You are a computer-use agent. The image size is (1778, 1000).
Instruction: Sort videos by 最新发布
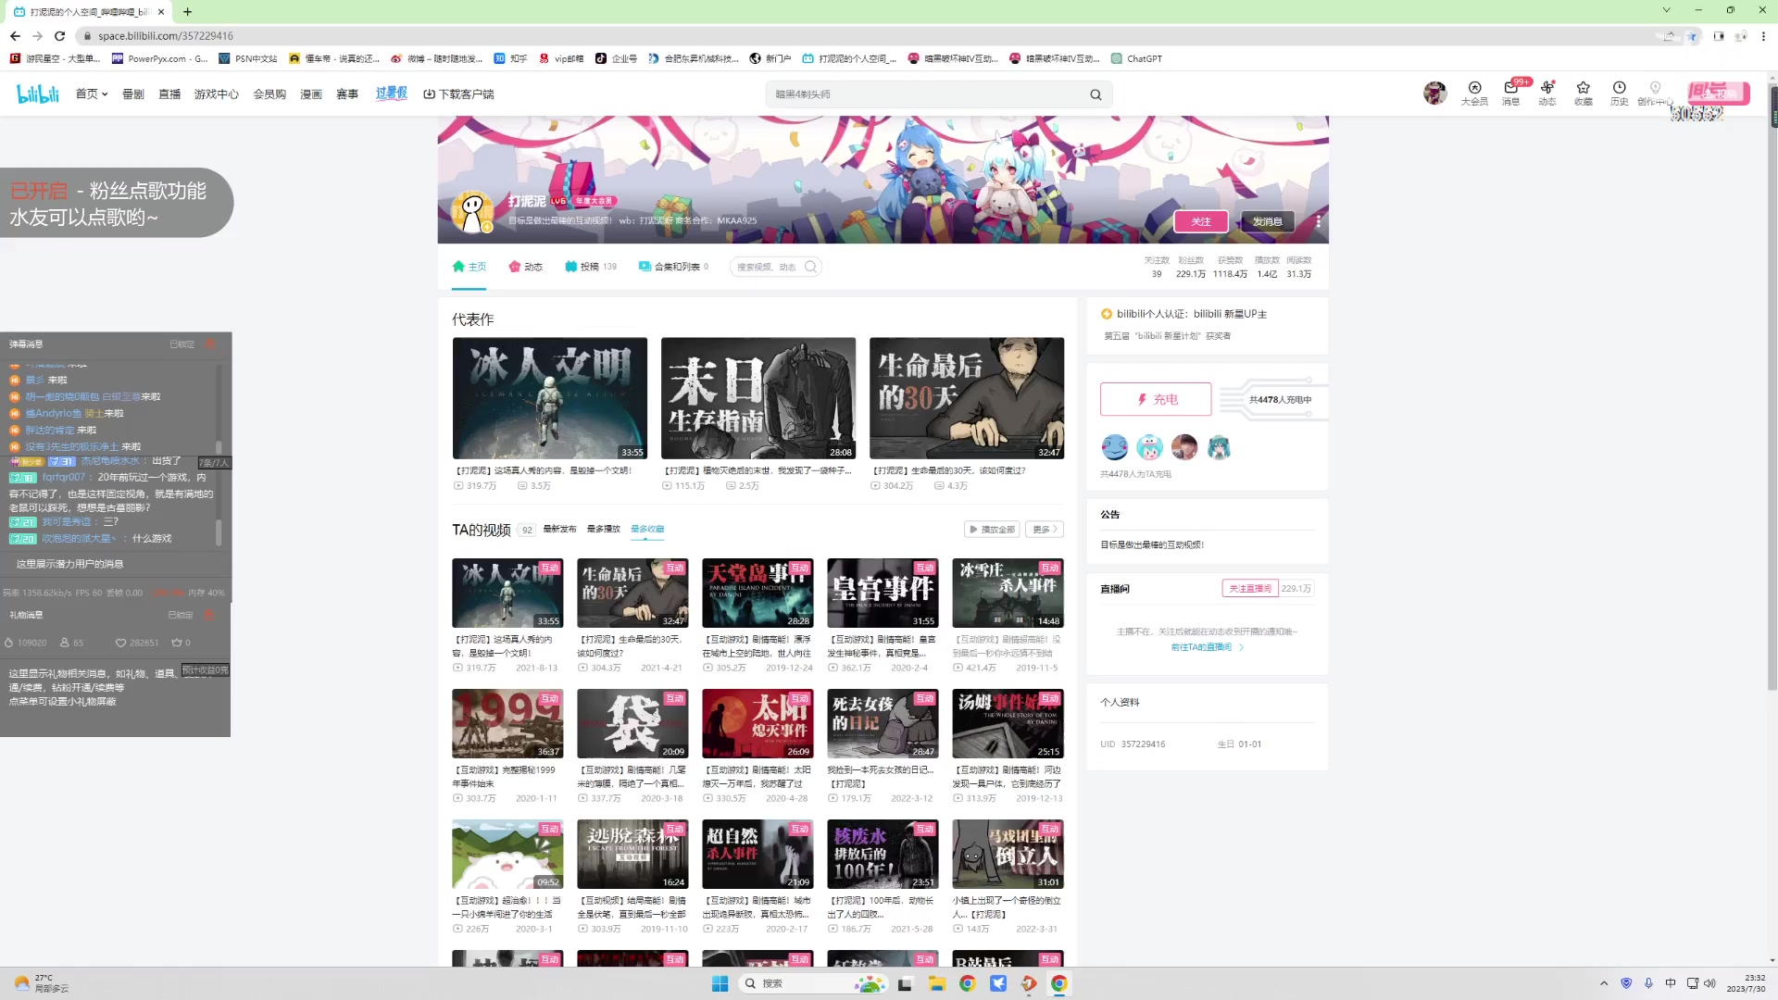click(x=559, y=530)
